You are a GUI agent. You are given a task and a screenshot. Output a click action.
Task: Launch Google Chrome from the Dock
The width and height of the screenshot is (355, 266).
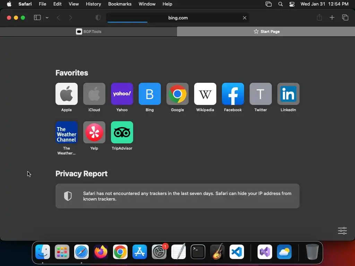click(120, 252)
